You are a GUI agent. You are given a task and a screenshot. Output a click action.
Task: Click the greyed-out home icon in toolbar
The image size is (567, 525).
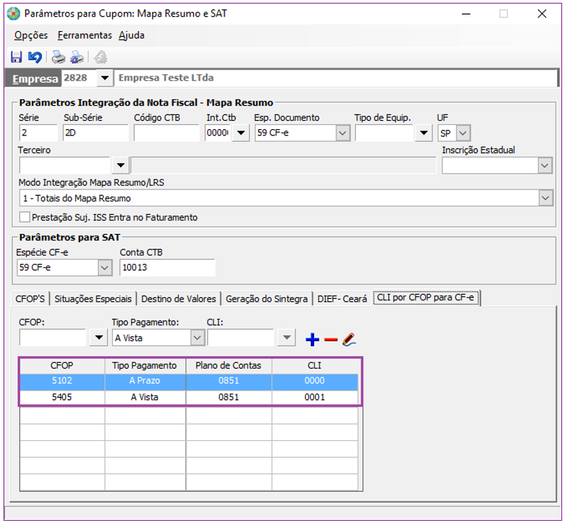[x=101, y=57]
